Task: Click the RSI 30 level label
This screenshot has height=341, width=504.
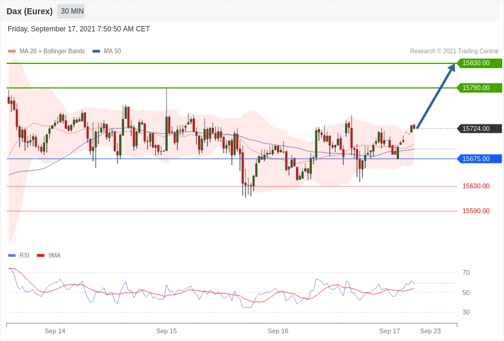Action: click(466, 312)
